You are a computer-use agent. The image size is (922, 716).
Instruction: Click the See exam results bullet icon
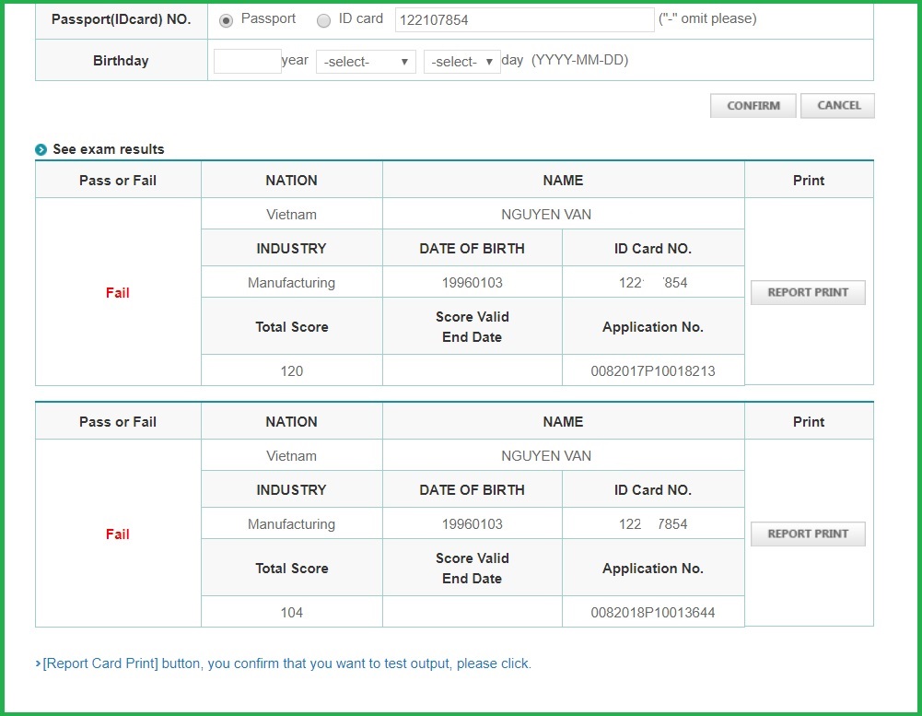(41, 149)
